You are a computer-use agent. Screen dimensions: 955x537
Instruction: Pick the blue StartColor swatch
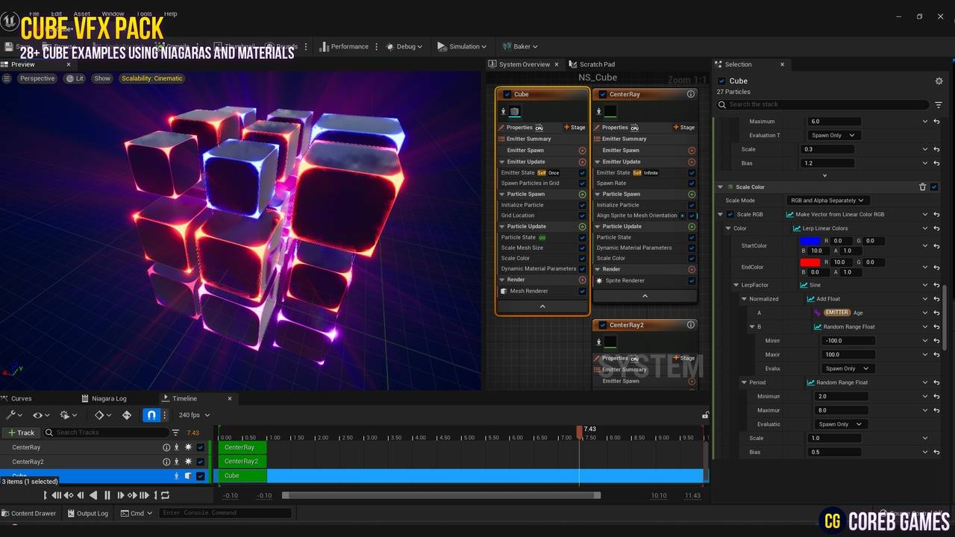810,241
